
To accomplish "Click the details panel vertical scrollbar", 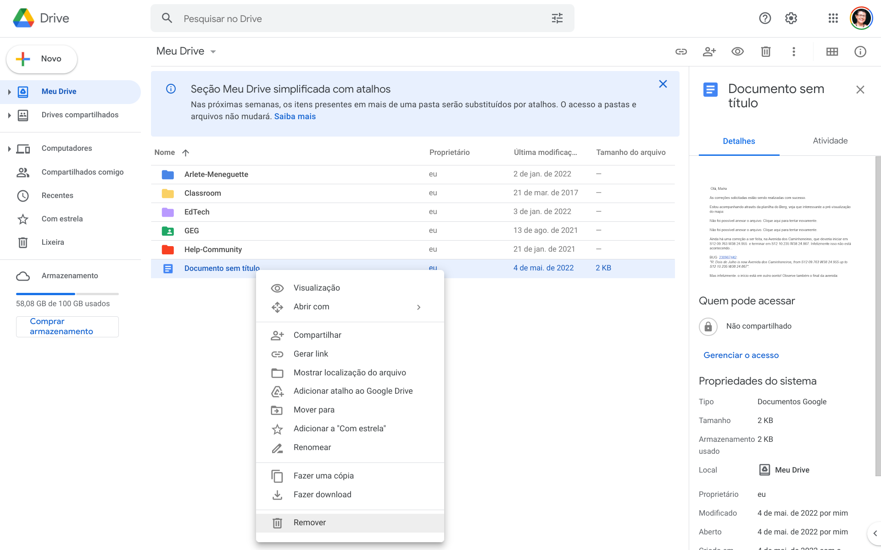I will pos(878,316).
